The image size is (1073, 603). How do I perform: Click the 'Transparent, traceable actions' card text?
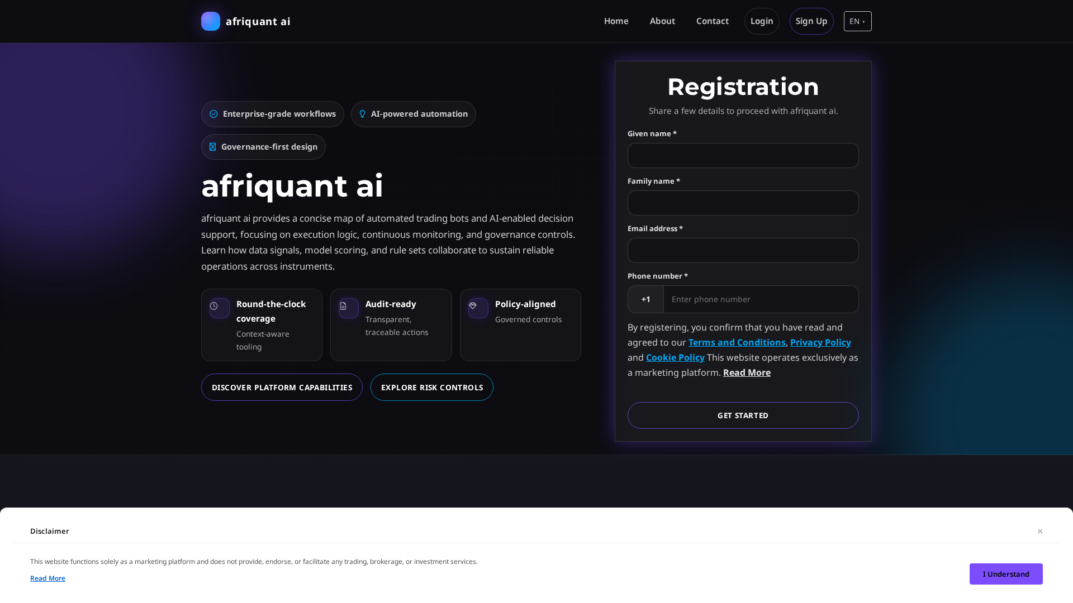click(x=397, y=326)
